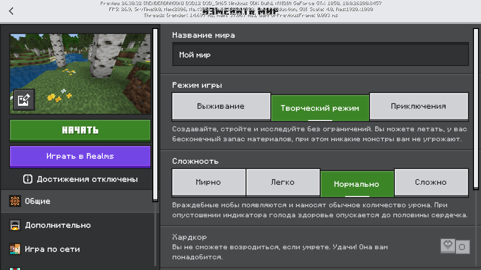Click the green НАЧАТЬ button

point(80,130)
